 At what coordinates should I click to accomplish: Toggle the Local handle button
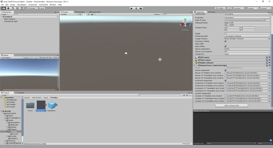(x=41, y=8)
